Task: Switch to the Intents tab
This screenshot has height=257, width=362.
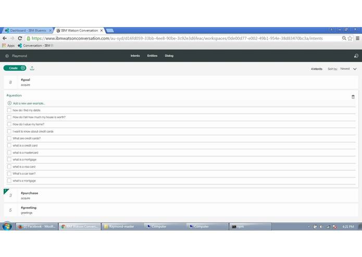Action: [135, 56]
